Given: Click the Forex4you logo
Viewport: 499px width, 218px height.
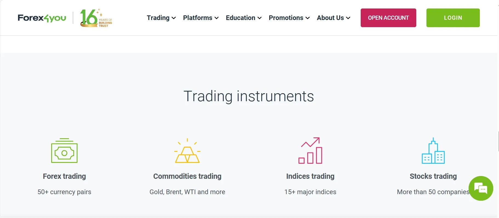Looking at the screenshot, I should [42, 18].
